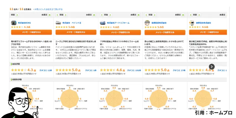
Task: Open the 株式会社RING company page link
Action: tap(24, 23)
